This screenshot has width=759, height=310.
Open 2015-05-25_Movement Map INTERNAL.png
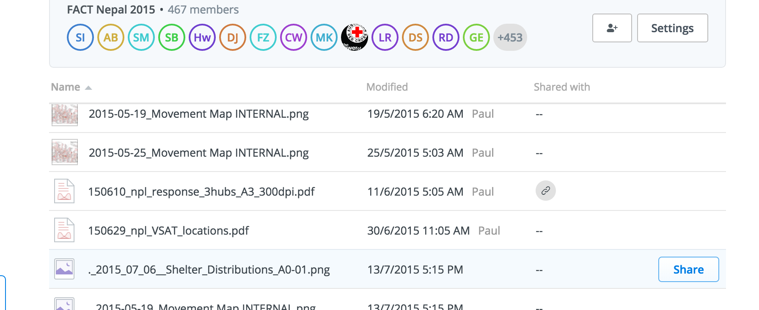(x=199, y=153)
